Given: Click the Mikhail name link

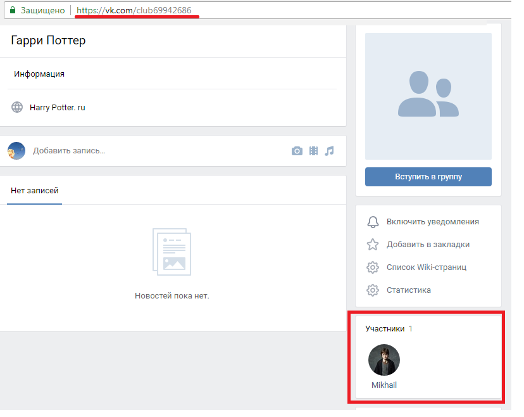Looking at the screenshot, I should pos(384,385).
